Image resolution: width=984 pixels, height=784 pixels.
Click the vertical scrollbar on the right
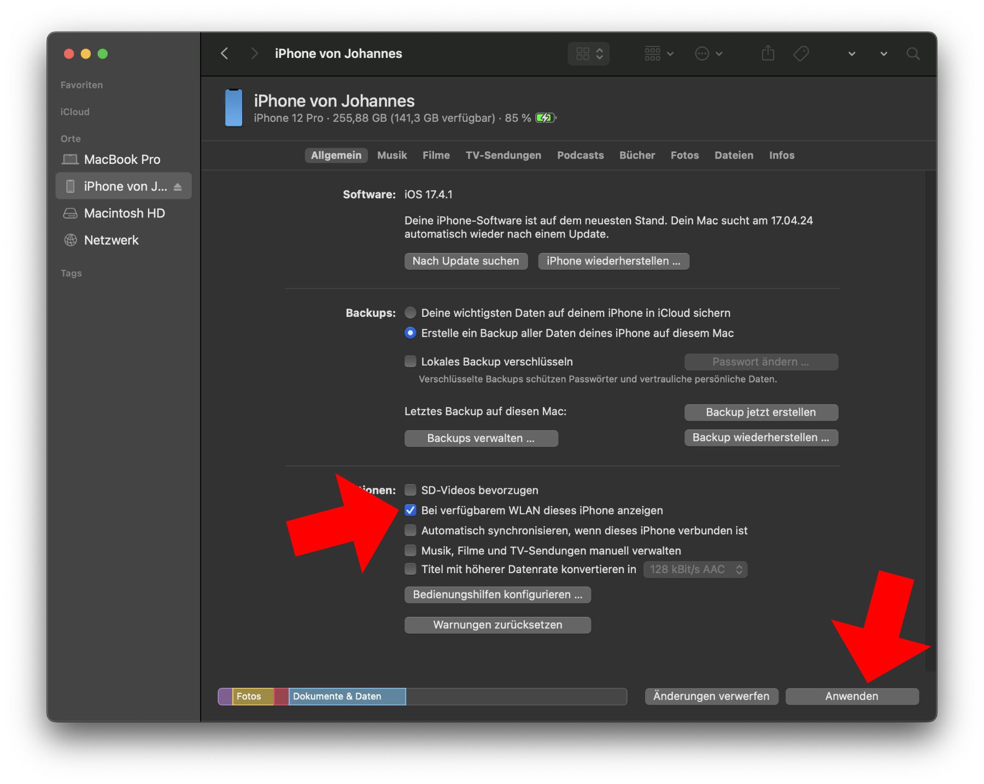[929, 421]
